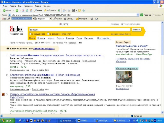This screenshot has width=164, height=123.
Task: Open result 'Справочник заболеваний и болезней'
Action: tap(45, 75)
